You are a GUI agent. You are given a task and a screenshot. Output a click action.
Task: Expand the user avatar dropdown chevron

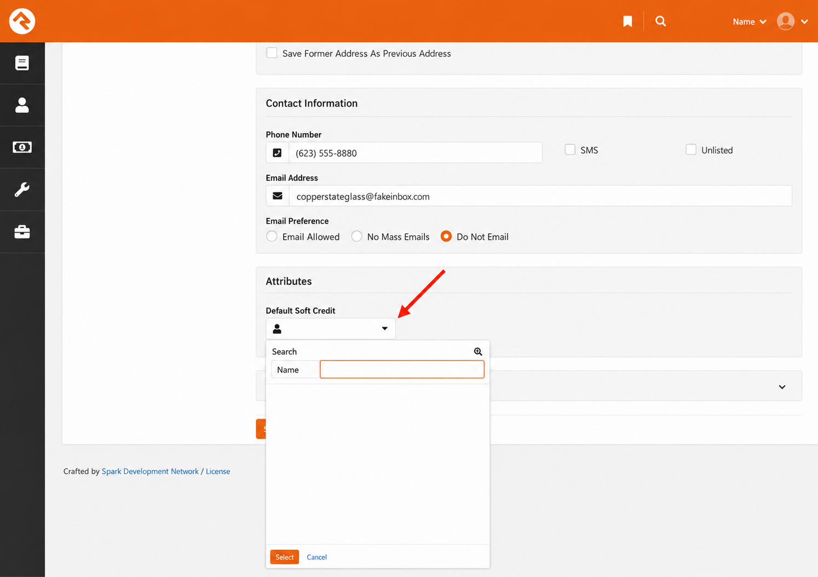(804, 22)
